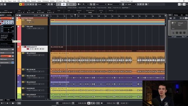Select the VSTi tab in right zone
188x106 pixels.
tap(170, 15)
